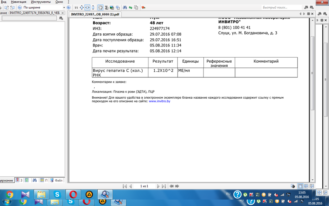This screenshot has width=329, height=206.
Task: Click the zoom in plus icon
Action: click(69, 7)
